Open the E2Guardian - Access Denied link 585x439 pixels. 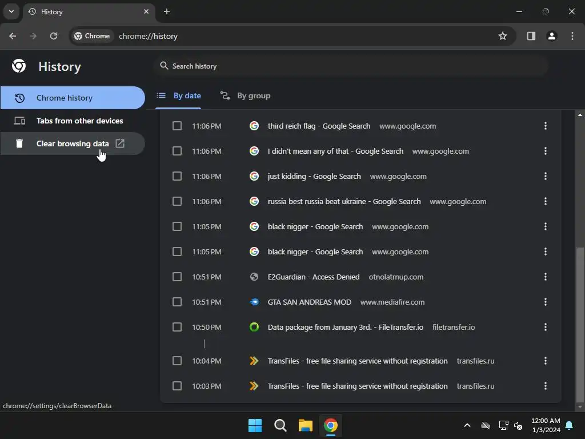pos(314,277)
